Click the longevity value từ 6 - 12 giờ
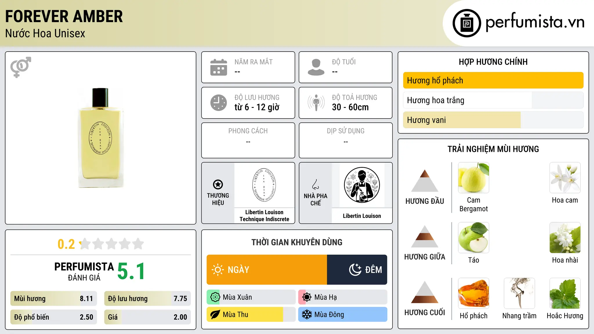Screen dimensions: 594x334 tap(257, 107)
